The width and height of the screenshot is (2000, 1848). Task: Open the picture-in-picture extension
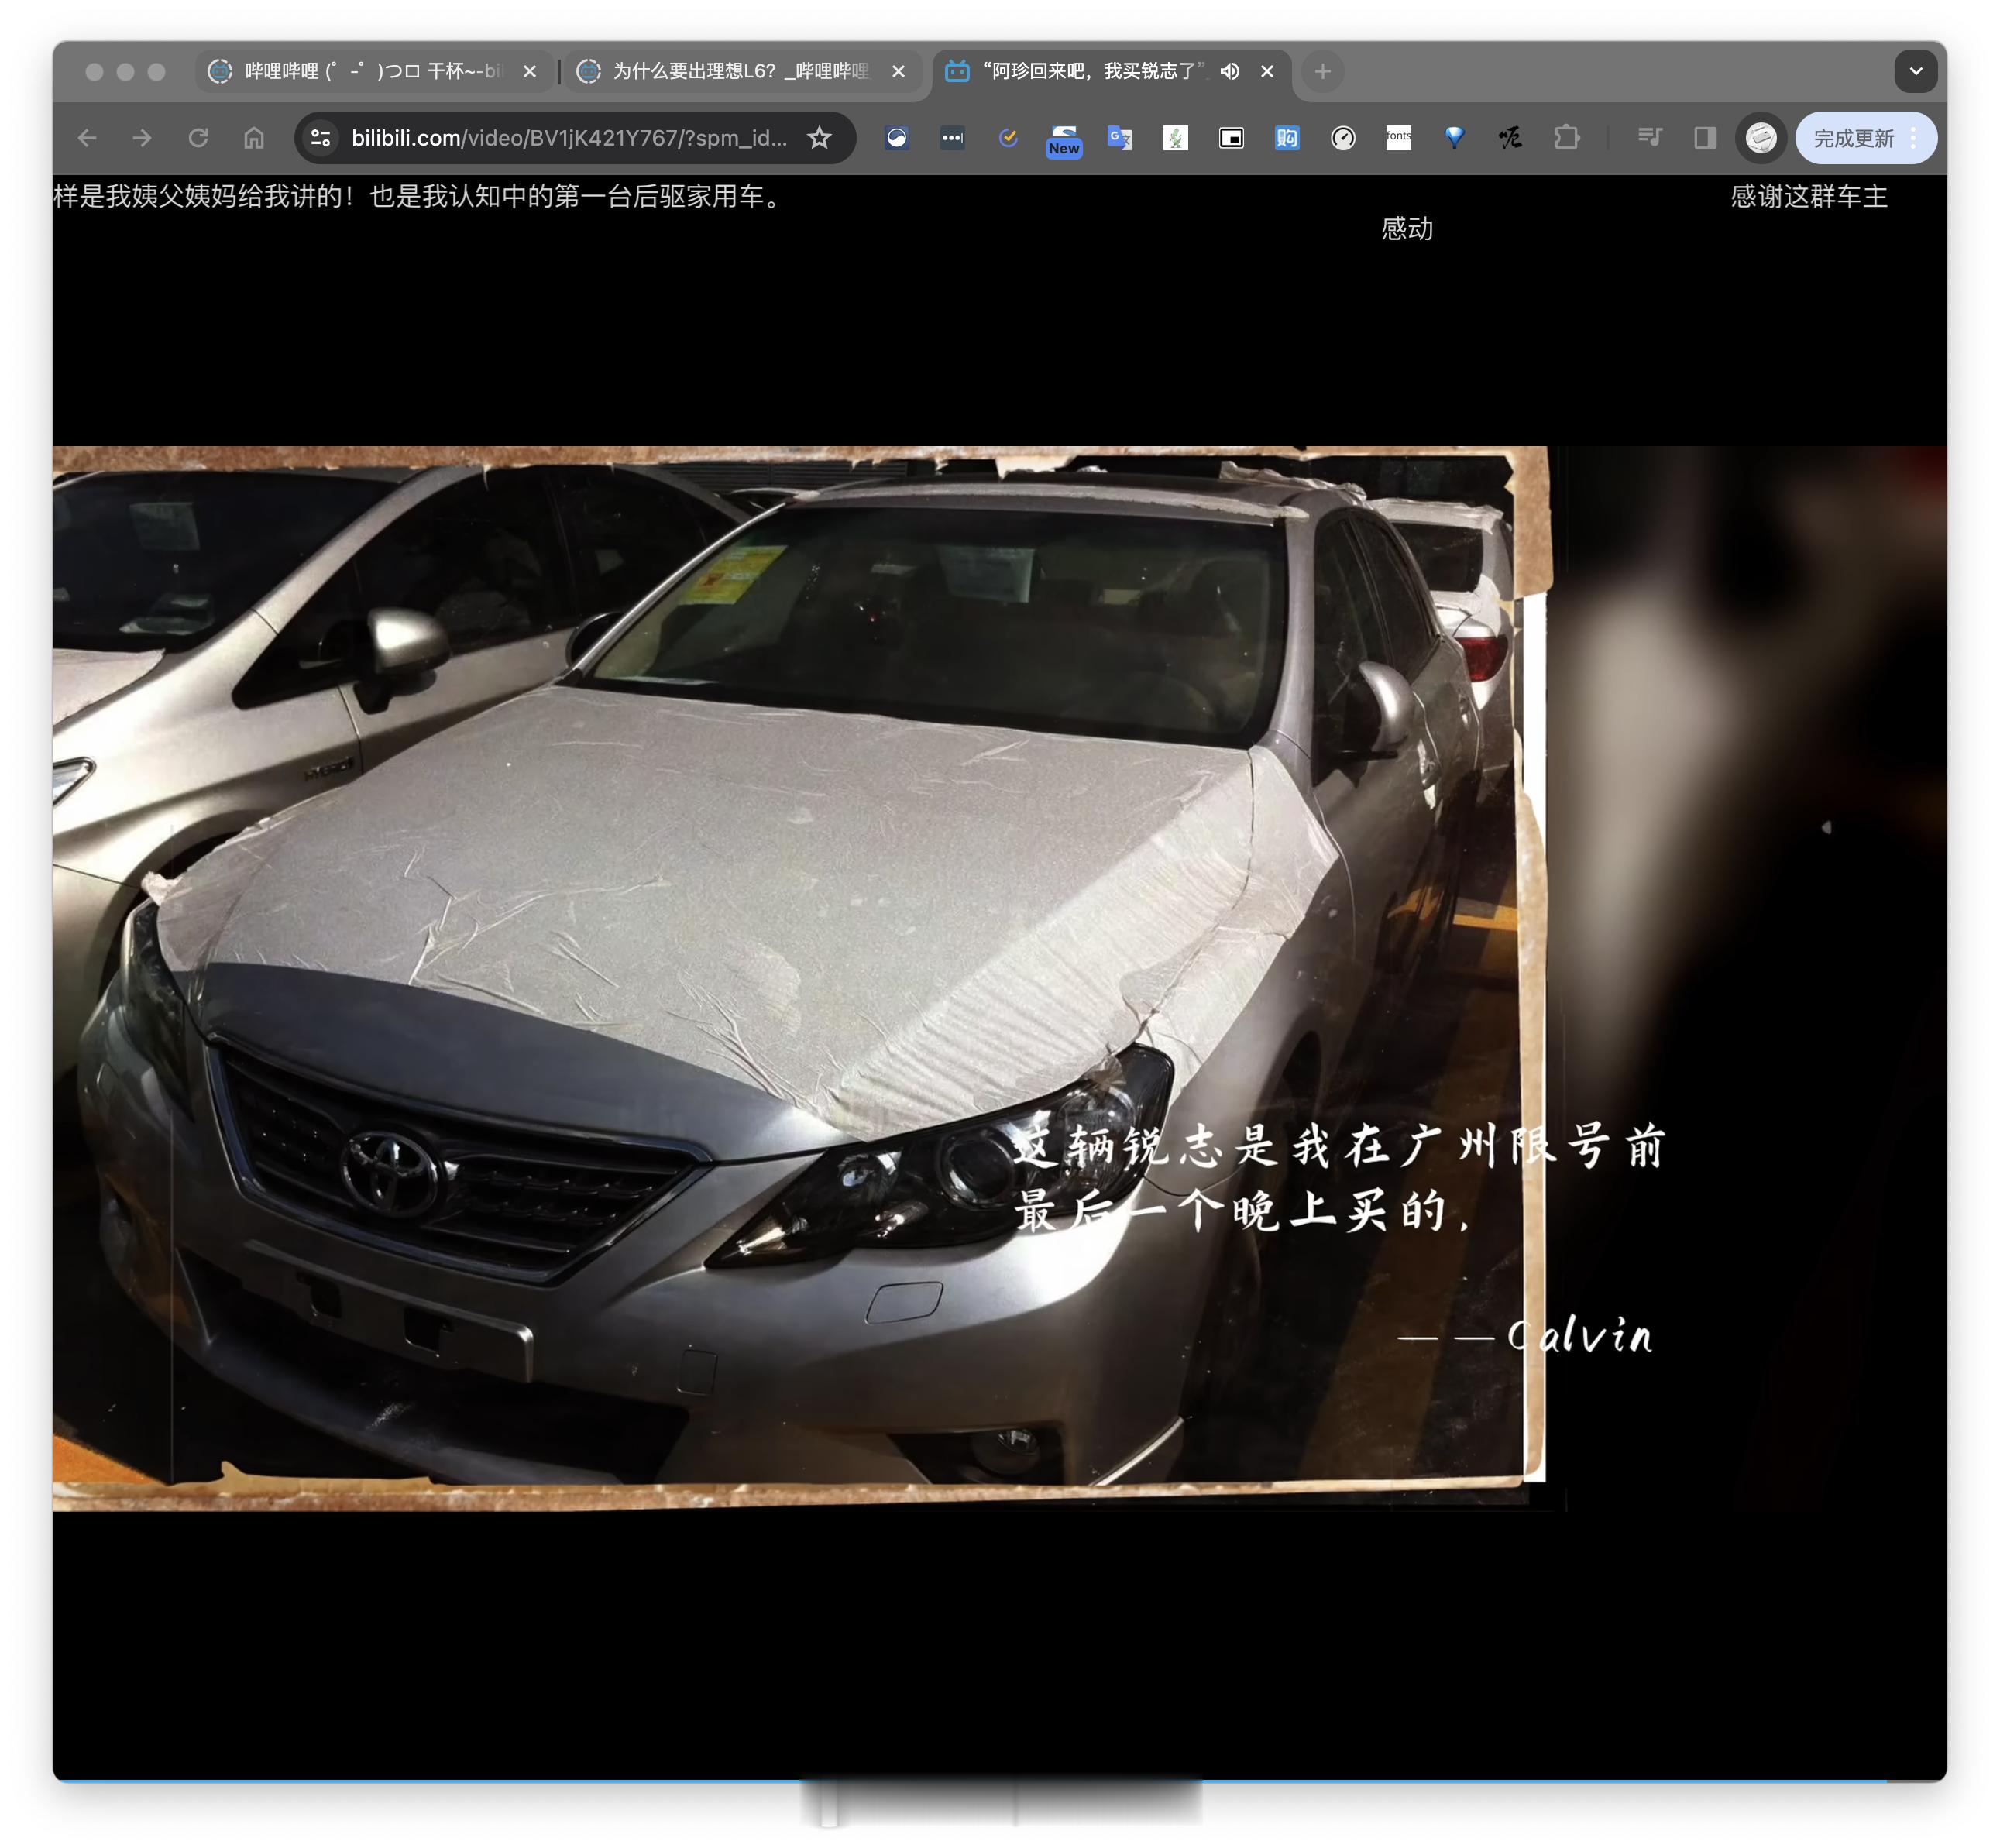click(x=1231, y=138)
